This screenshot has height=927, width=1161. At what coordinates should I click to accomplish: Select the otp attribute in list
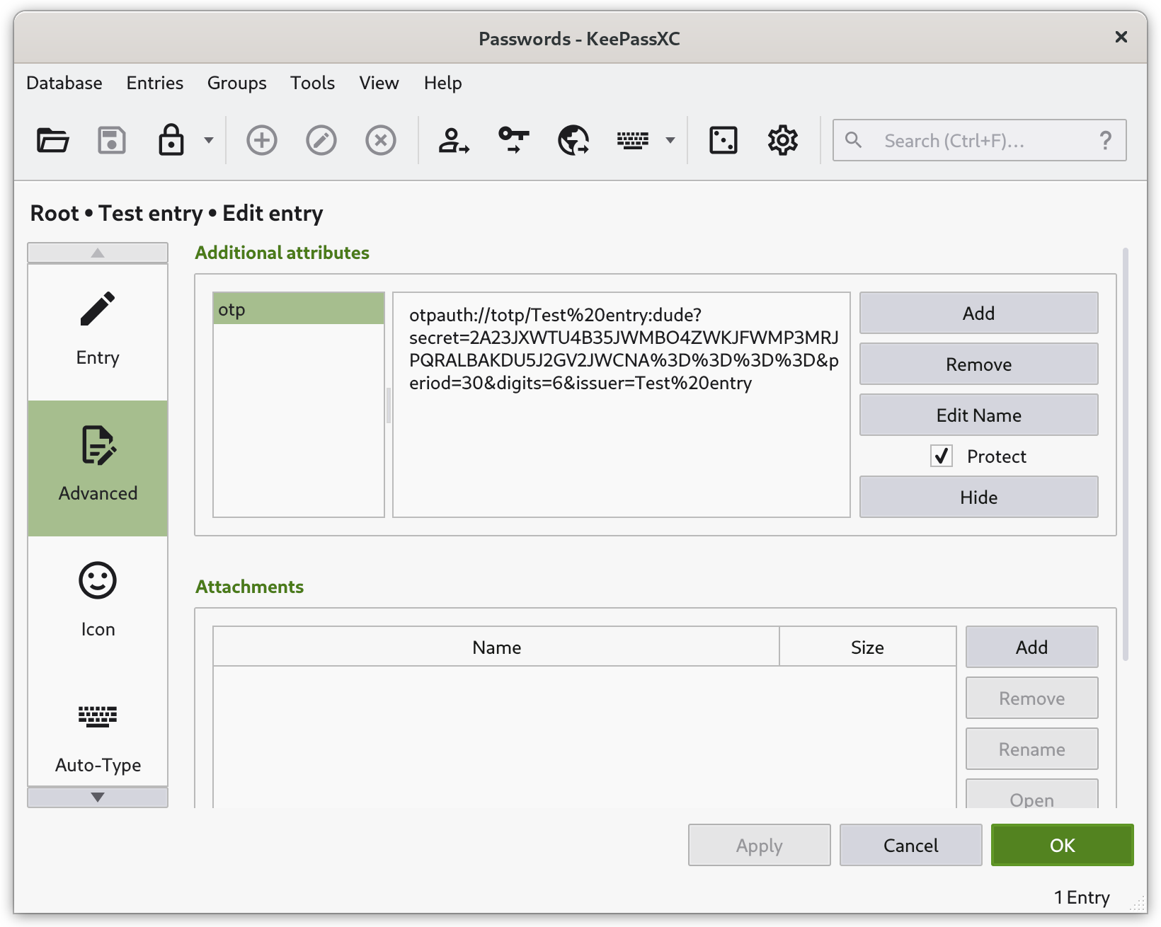pos(298,310)
